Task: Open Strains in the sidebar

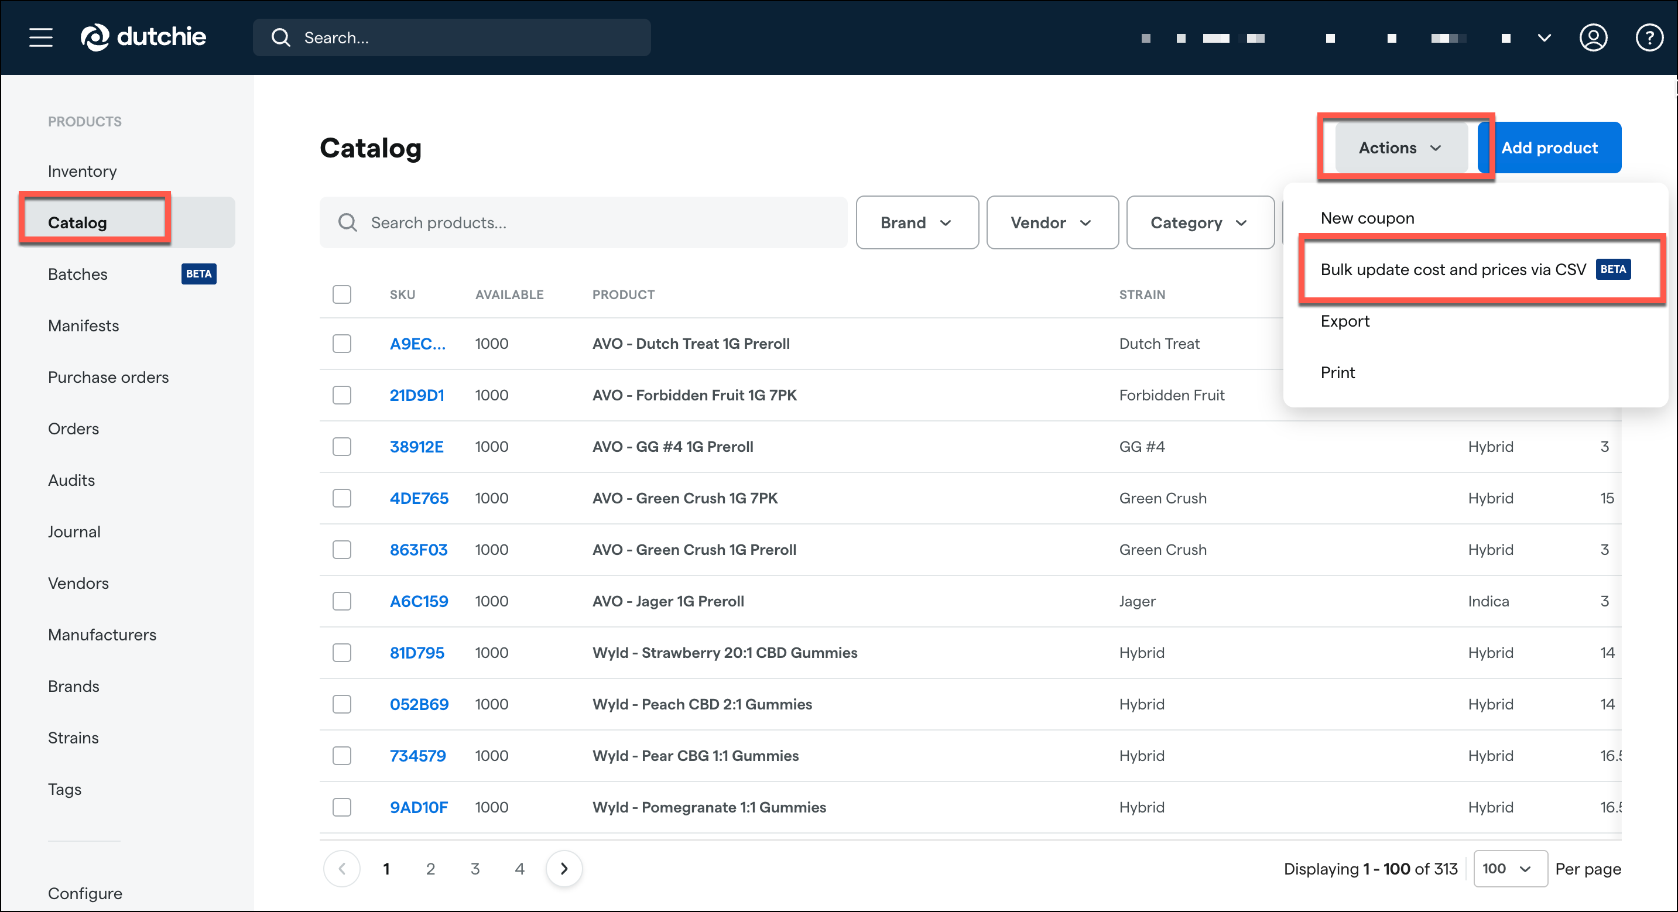Action: (74, 737)
